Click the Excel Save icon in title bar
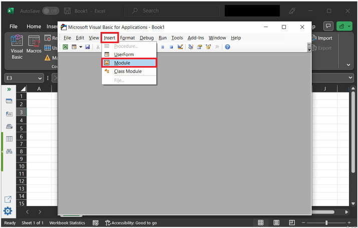Viewport: 358px width, 228px height. tap(67, 10)
